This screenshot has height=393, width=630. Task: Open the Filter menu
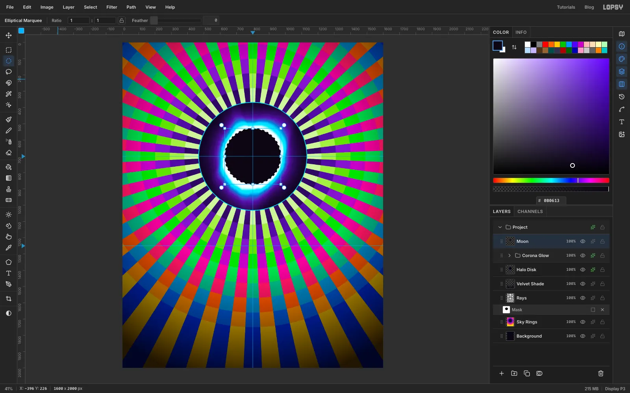(112, 7)
